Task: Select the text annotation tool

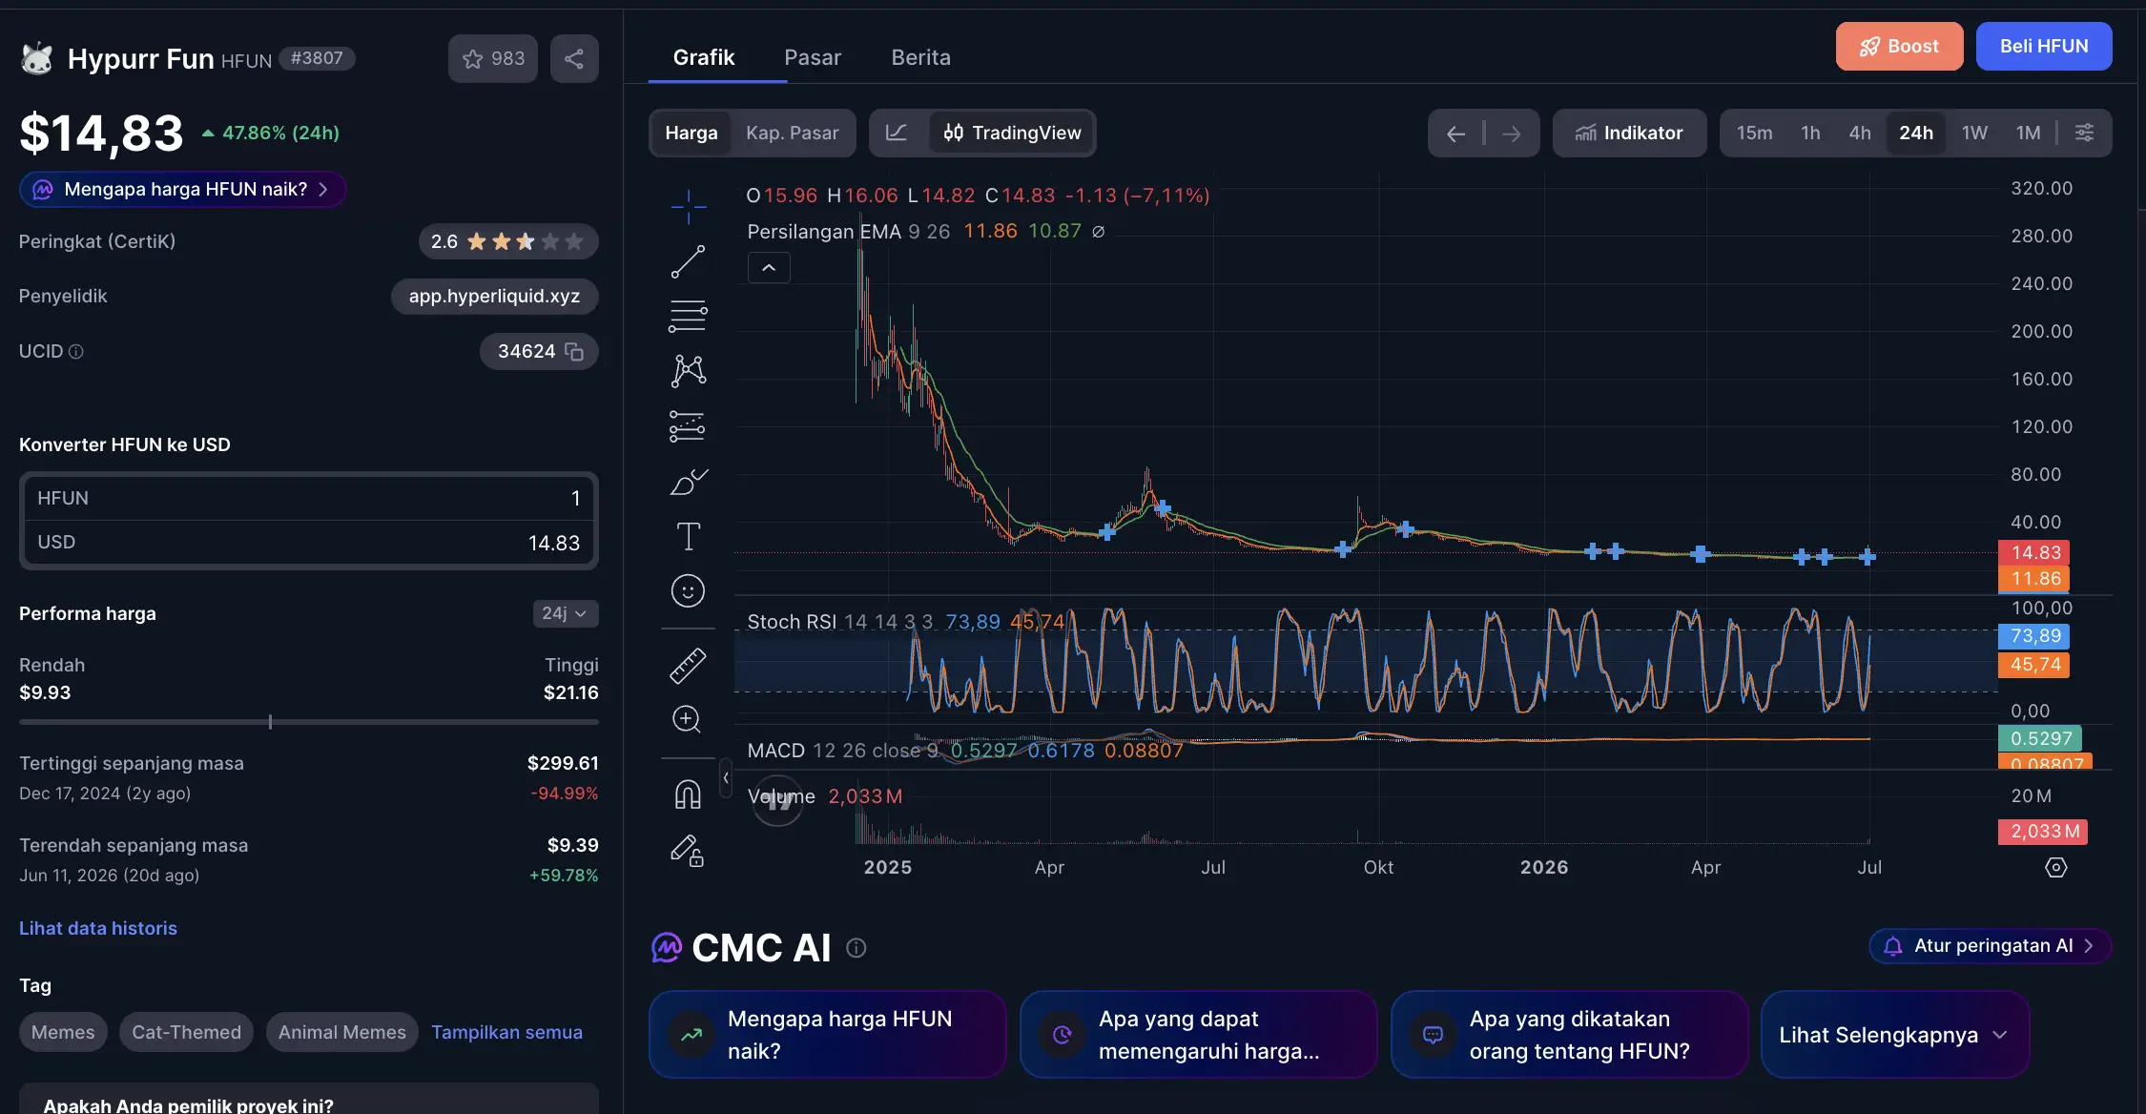Action: (x=688, y=536)
